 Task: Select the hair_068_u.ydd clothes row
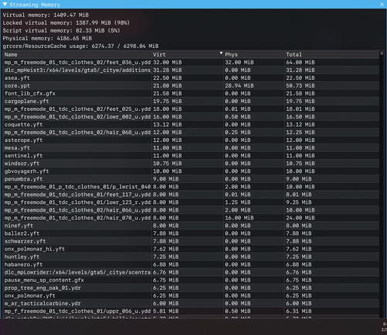point(191,133)
